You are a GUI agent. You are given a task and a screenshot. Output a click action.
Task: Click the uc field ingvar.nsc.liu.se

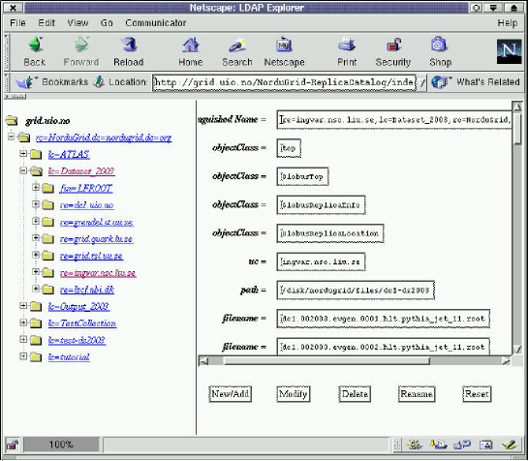pos(321,261)
